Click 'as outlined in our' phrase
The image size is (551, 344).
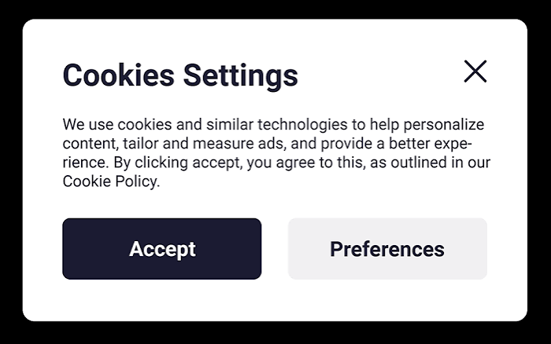pos(430,163)
